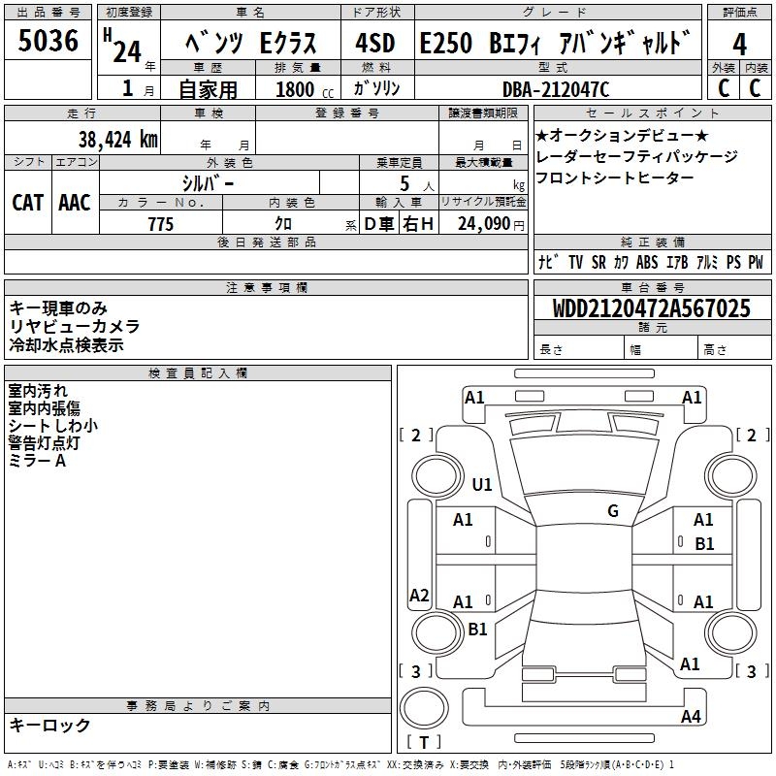This screenshot has width=776, height=776.
Task: Select the door type 4SD value
Action: coord(375,43)
